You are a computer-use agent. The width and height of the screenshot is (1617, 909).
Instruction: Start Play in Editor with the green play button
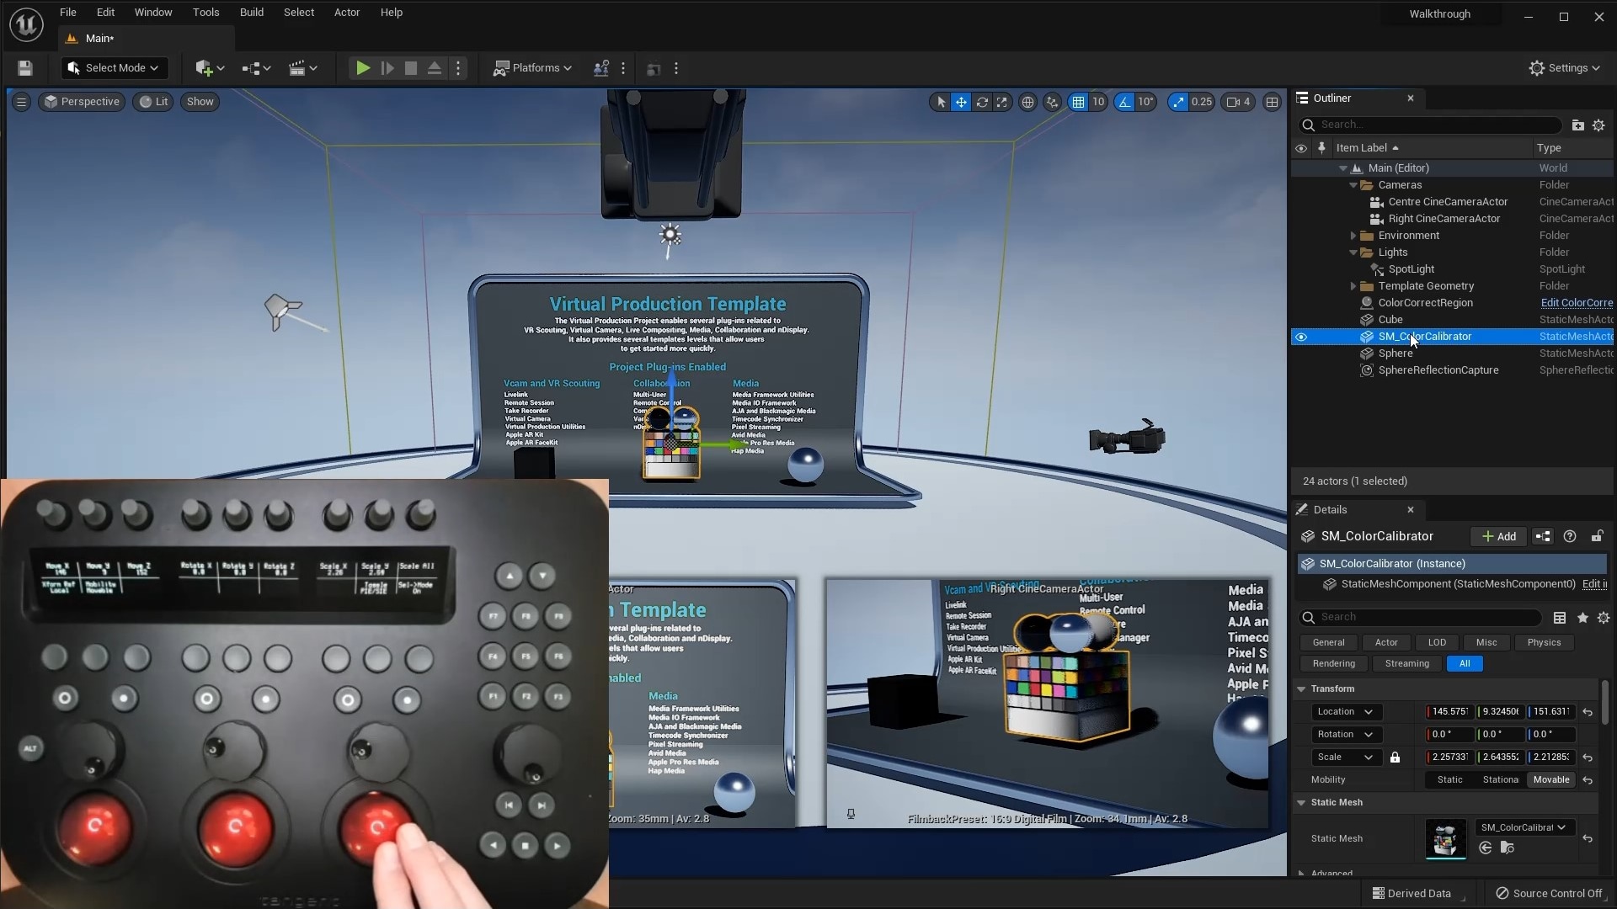(x=362, y=68)
